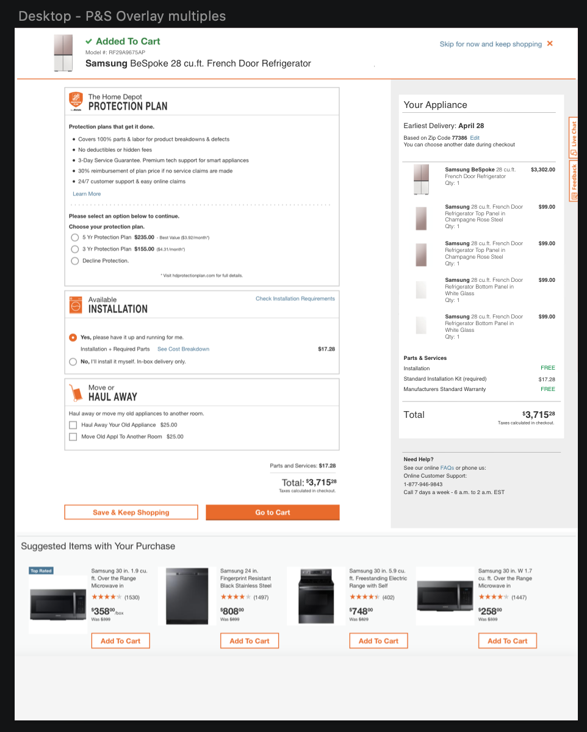The height and width of the screenshot is (732, 587).
Task: Click the hdprotectionplan.com details note
Action: pyautogui.click(x=201, y=276)
